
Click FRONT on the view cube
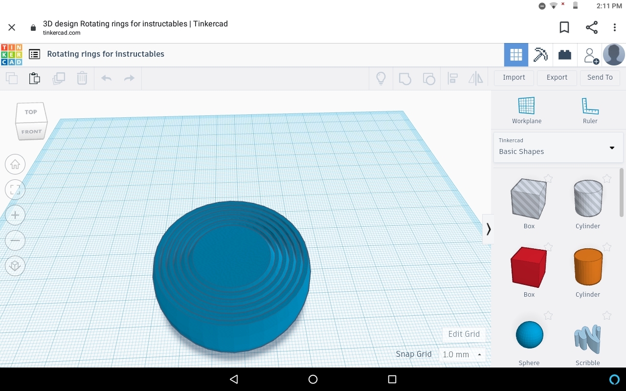31,131
